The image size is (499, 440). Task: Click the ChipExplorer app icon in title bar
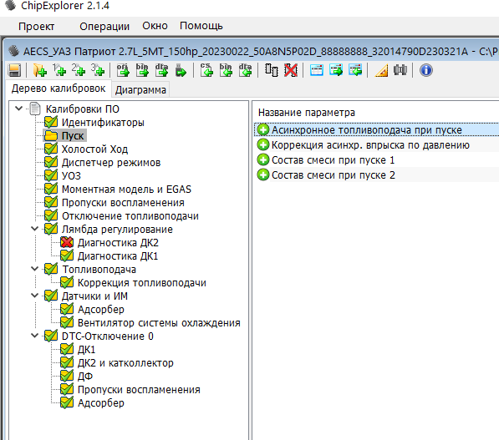pos(10,5)
